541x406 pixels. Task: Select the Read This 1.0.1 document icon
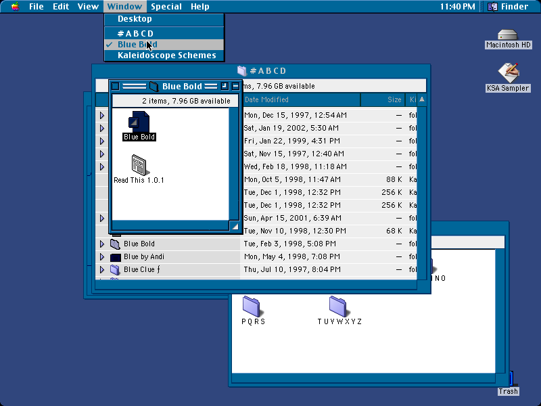point(139,164)
